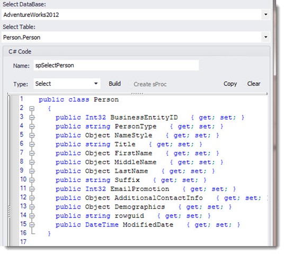284x254 pixels.
Task: Click the EmailPromotion identifier in code
Action: tap(140, 189)
